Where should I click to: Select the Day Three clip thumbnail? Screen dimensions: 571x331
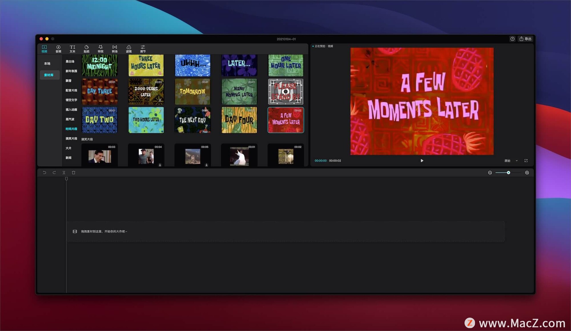click(x=100, y=91)
